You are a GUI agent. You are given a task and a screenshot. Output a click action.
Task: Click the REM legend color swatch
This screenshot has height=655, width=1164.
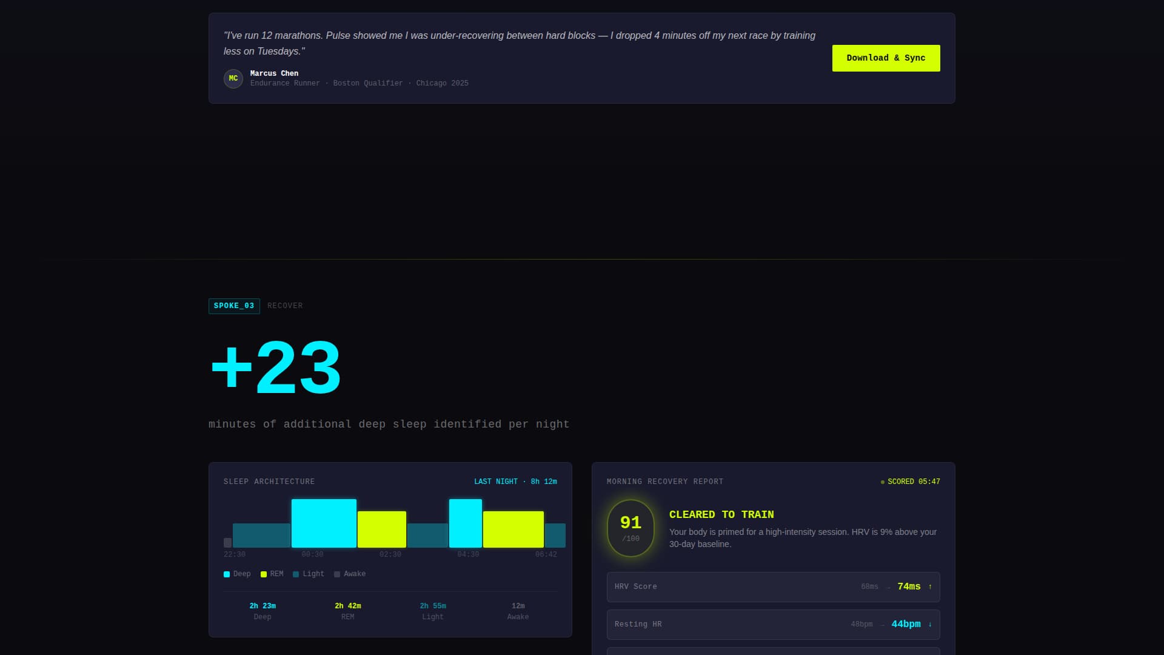264,574
